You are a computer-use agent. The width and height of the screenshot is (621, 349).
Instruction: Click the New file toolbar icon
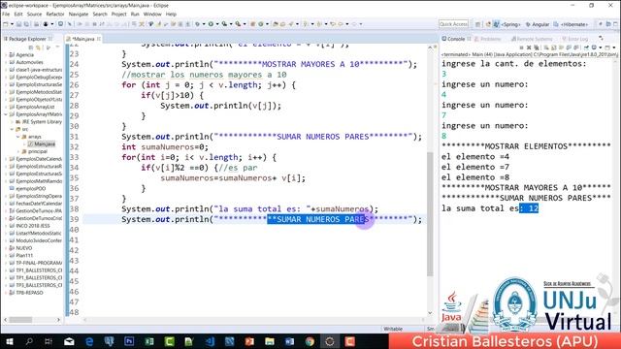6,24
